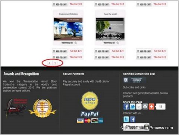Share page via Facebook share icon
The height and width of the screenshot is (135, 179).
tap(126, 107)
